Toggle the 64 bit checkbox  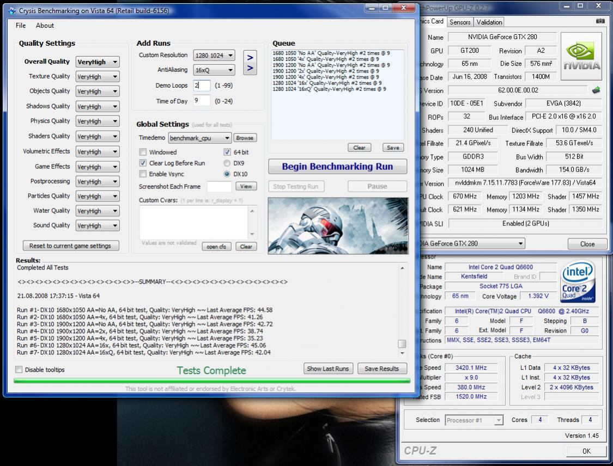[x=227, y=152]
